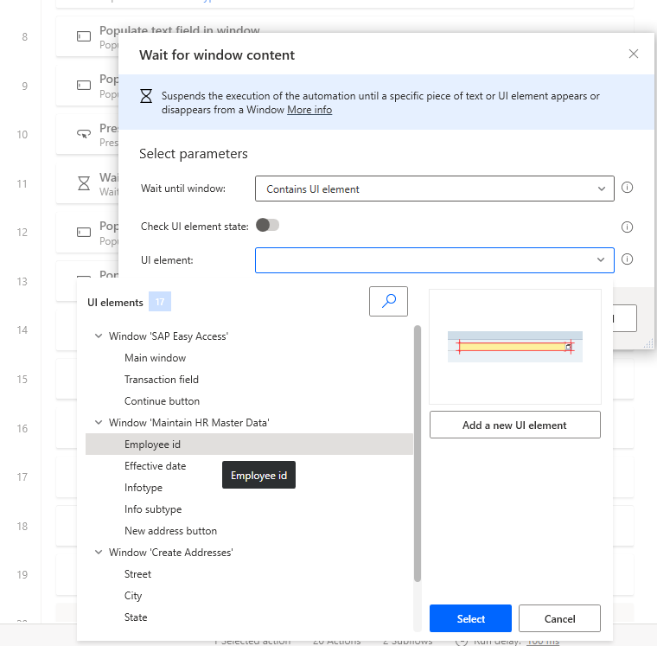Image resolution: width=657 pixels, height=646 pixels.
Task: Click hourglass icon on flow step 11
Action: pos(84,183)
